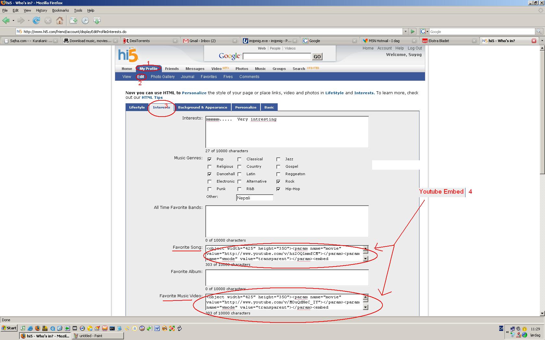545x340 pixels.
Task: Open the list all tabs dropdown
Action: point(542,41)
